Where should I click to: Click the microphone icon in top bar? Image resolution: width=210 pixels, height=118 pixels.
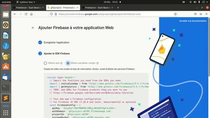tap(199, 2)
